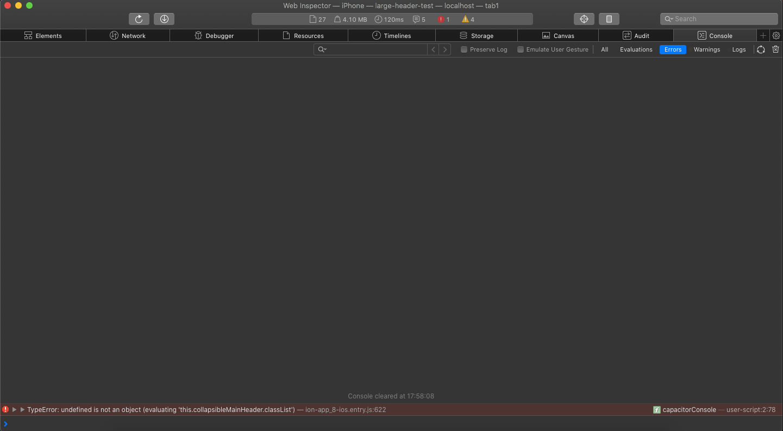This screenshot has height=431, width=783.
Task: Enable the Preserve Log checkbox
Action: tap(464, 49)
